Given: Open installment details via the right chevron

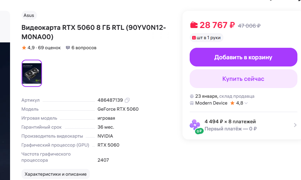Looking at the screenshot, I should 295,125.
